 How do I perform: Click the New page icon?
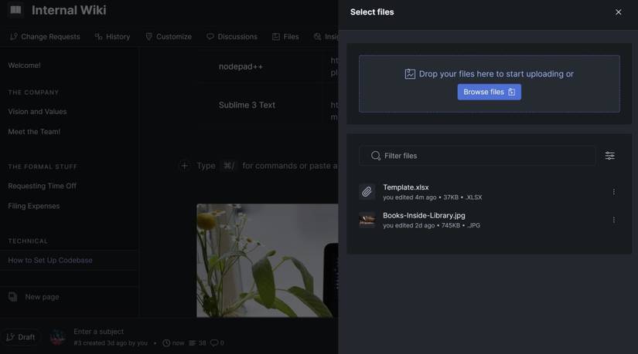[12, 297]
